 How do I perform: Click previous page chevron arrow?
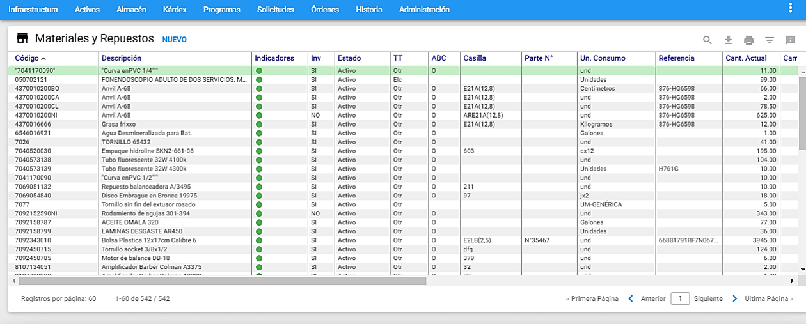(630, 298)
